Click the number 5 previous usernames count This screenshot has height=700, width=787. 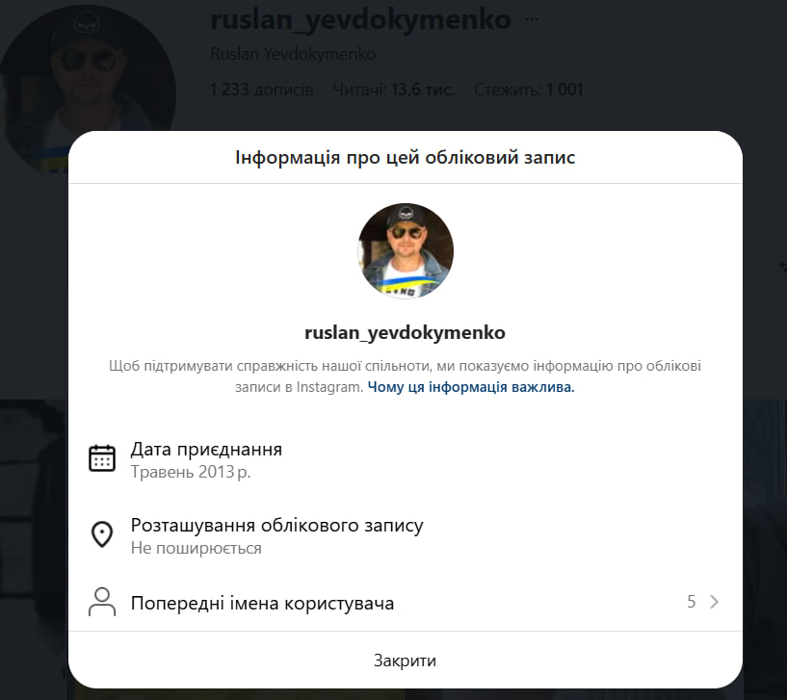(x=691, y=602)
